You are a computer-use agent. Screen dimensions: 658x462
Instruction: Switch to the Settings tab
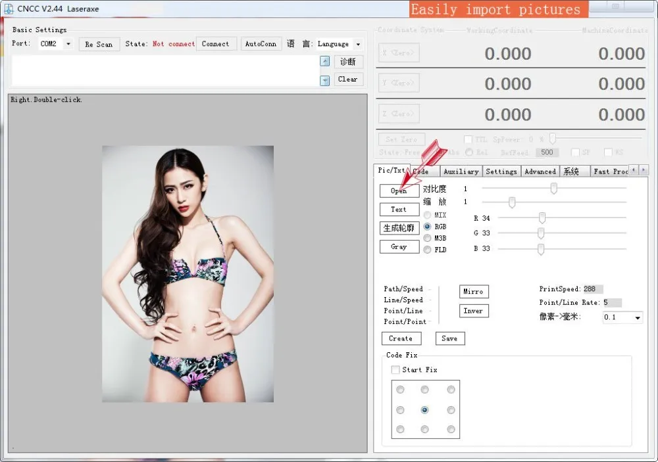(501, 172)
